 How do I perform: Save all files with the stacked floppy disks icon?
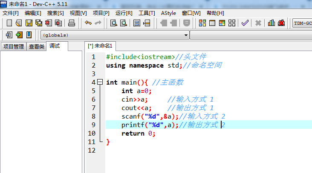tap(39, 23)
